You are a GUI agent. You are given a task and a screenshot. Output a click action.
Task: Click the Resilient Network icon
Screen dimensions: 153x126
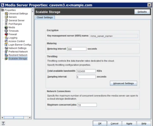[6, 55]
